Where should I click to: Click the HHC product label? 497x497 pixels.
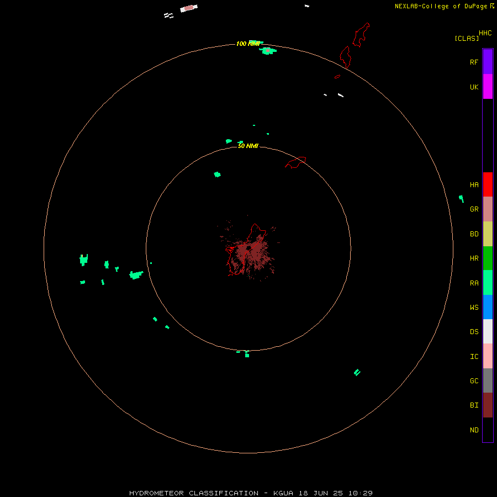point(485,33)
